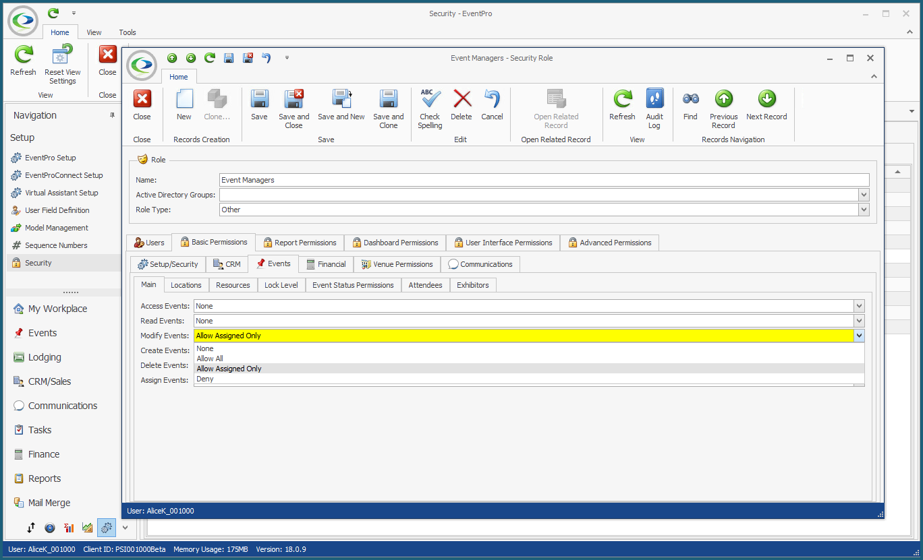Open the Resources tab
The image size is (923, 560).
coord(233,285)
